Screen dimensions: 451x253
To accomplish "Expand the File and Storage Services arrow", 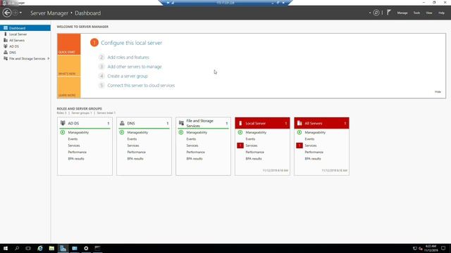I will click(49, 58).
